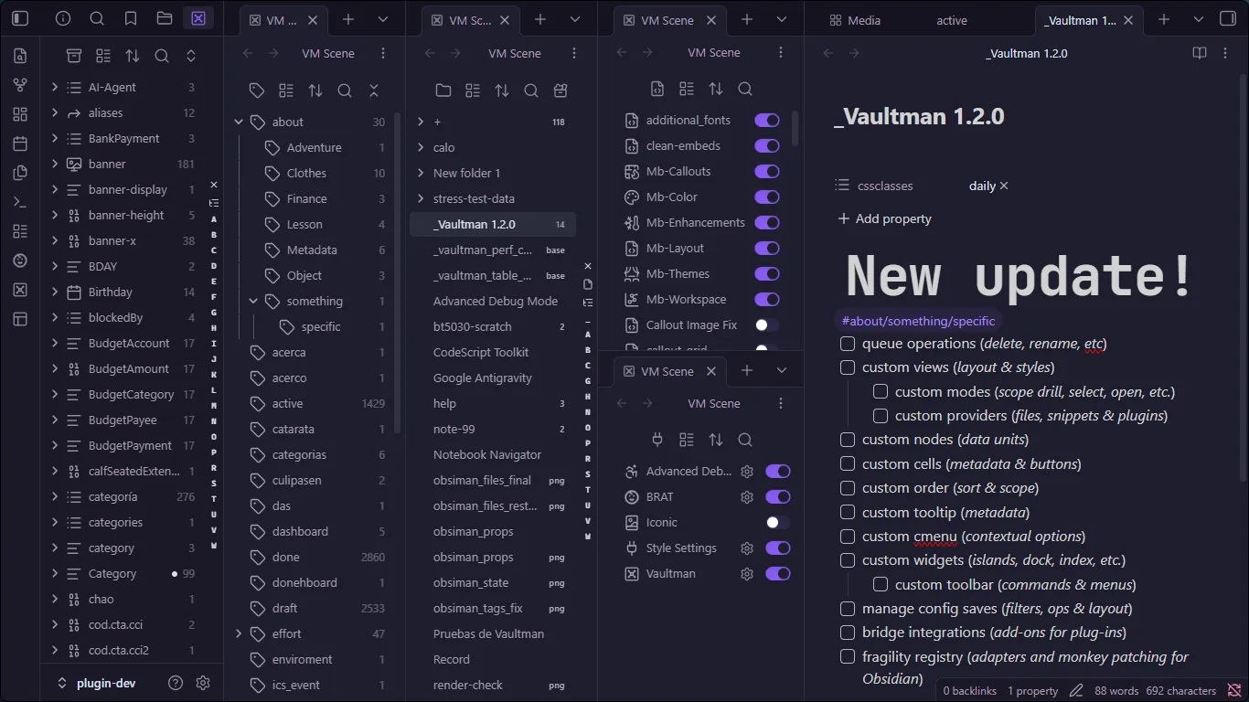1249x702 pixels.
Task: Click the pencil edit icon in status bar
Action: pos(1076,691)
